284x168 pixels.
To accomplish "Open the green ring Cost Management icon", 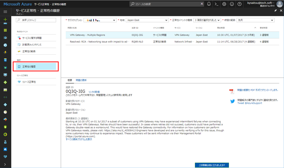I will [x=5, y=134].
